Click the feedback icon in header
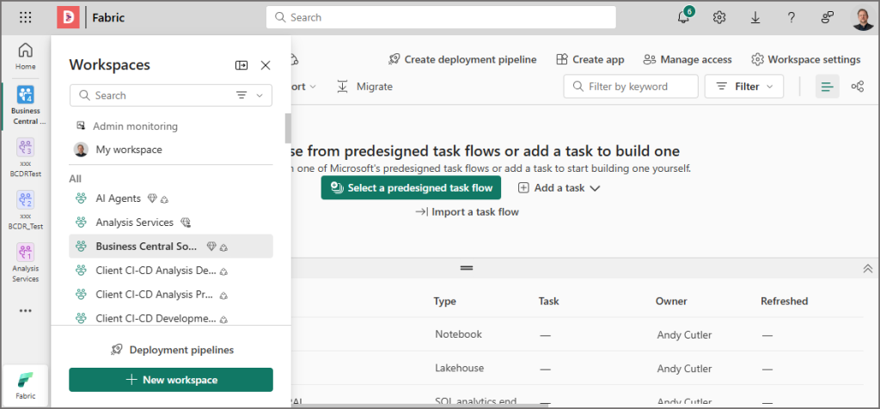880x409 pixels. click(x=827, y=17)
